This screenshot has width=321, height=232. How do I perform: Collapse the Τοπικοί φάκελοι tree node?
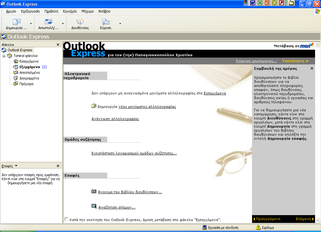point(4,56)
